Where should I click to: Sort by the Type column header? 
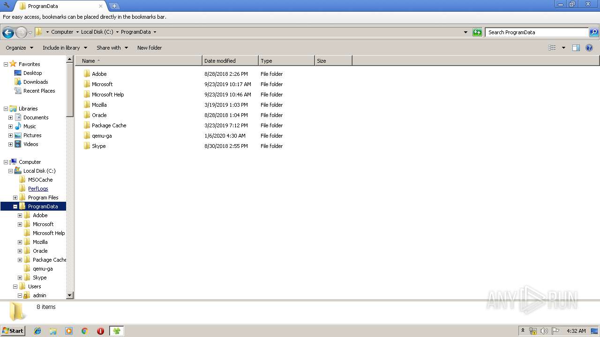(x=286, y=61)
